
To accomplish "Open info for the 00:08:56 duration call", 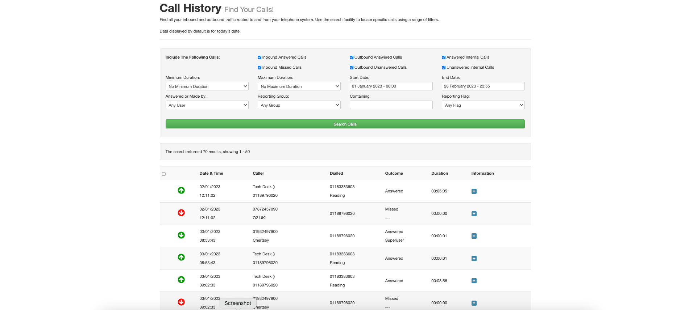I will [474, 281].
